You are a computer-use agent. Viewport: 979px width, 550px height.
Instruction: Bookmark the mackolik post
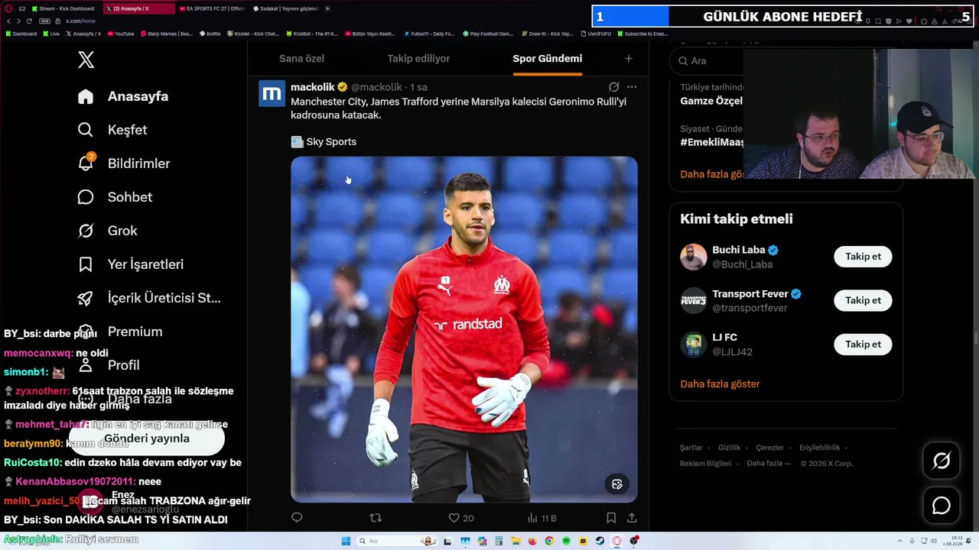tap(611, 518)
